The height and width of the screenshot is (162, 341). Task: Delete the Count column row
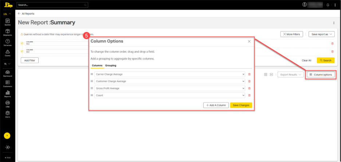click(x=249, y=95)
